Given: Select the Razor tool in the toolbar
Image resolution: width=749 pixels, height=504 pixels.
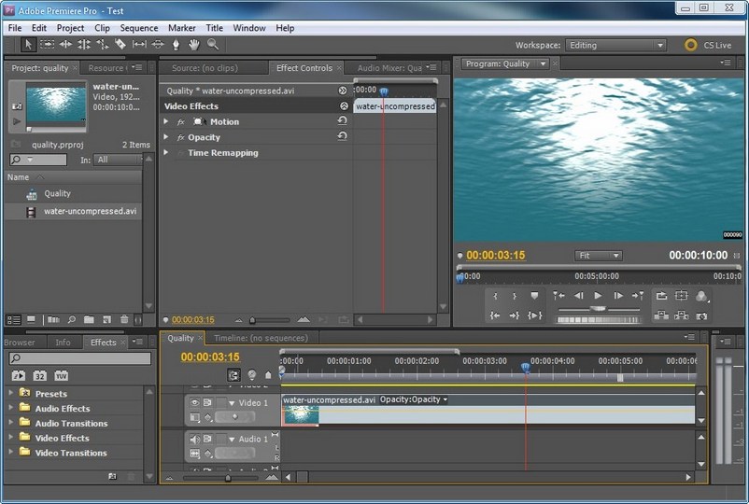Looking at the screenshot, I should [x=120, y=44].
